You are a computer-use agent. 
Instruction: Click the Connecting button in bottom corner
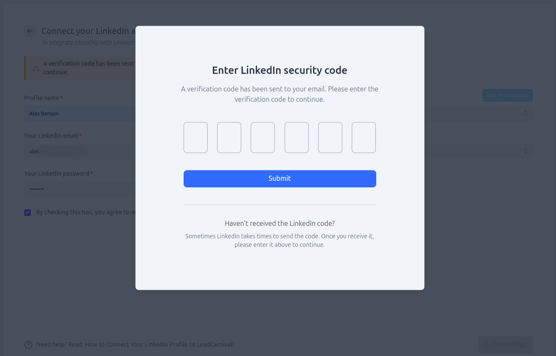506,344
